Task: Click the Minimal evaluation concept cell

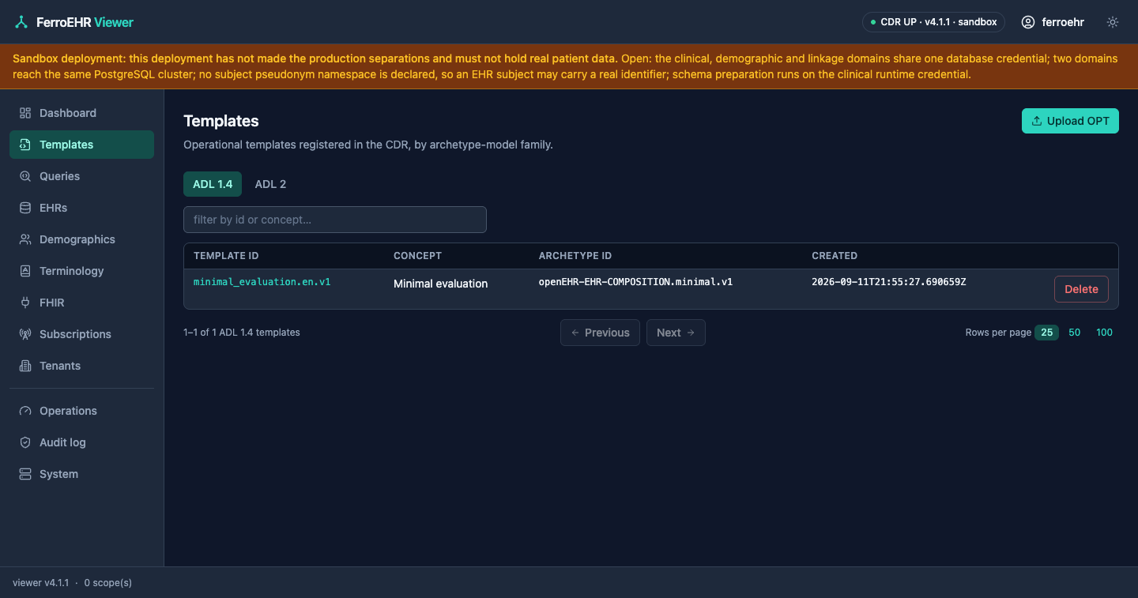Action: coord(440,284)
